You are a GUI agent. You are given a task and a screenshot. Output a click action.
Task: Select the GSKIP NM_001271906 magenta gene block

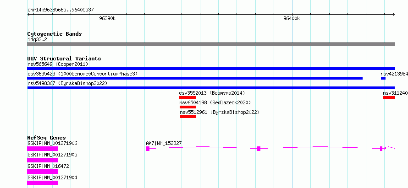click(x=43, y=149)
